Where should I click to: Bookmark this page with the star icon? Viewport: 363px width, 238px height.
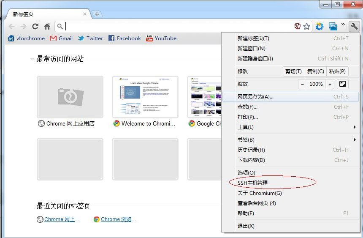click(x=307, y=26)
